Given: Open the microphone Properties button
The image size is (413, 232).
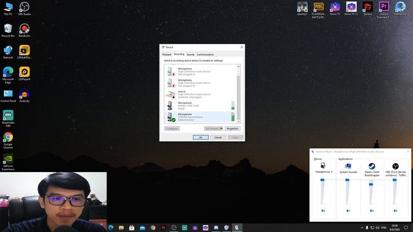Looking at the screenshot, I should pos(232,129).
